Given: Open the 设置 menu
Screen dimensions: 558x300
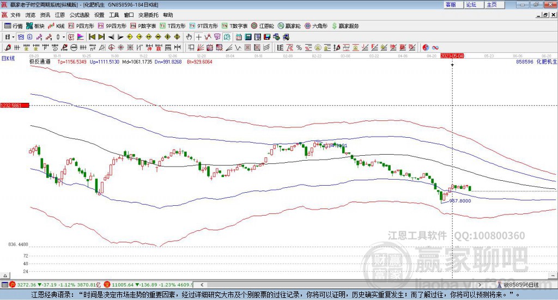Looking at the screenshot, I should point(99,15).
